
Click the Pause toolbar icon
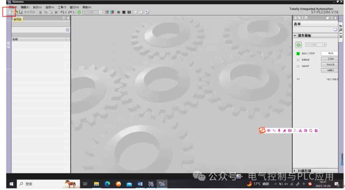pyautogui.click(x=129, y=12)
